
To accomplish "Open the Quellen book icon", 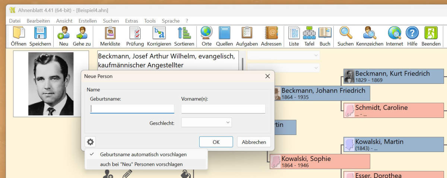I will coord(224,33).
